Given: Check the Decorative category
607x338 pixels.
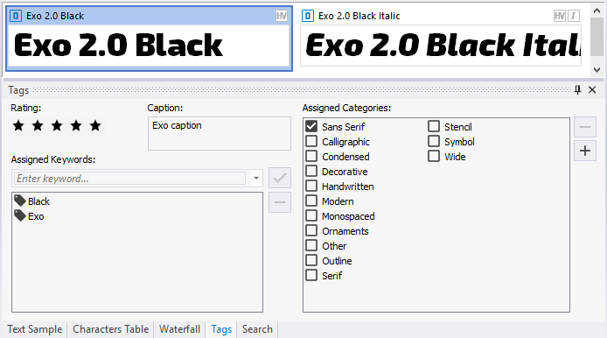Looking at the screenshot, I should (311, 171).
